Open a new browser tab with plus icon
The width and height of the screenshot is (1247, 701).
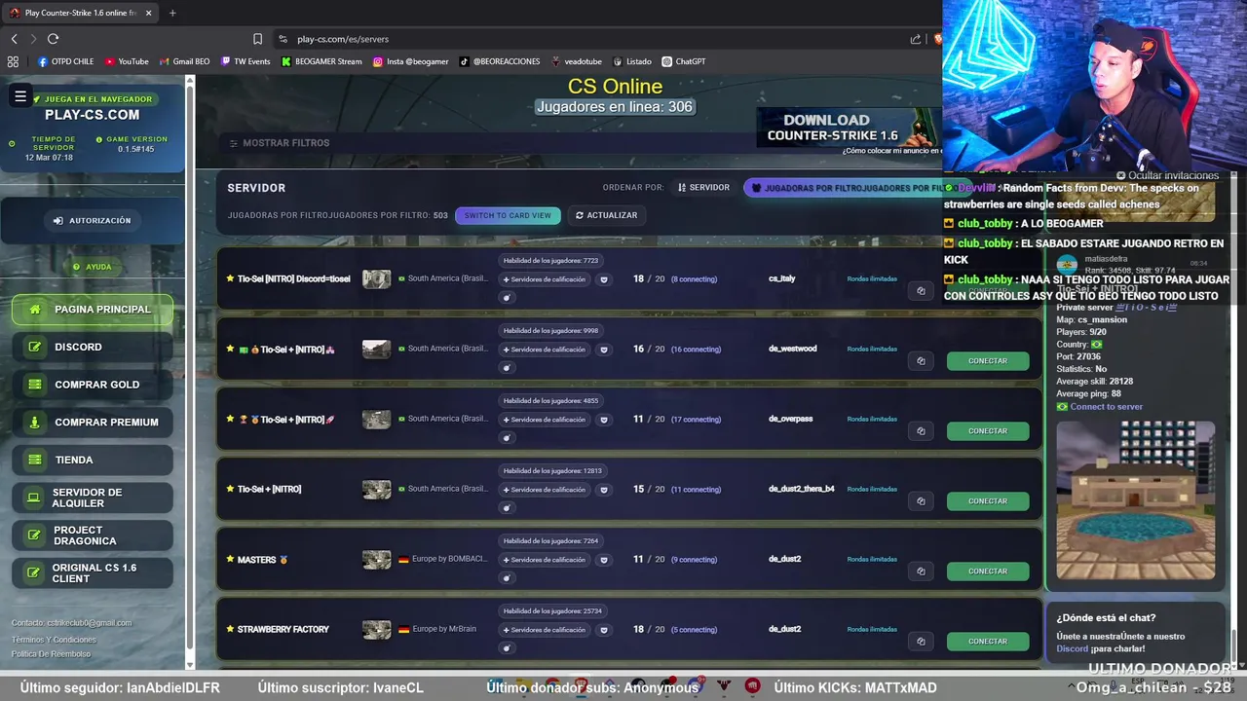pyautogui.click(x=172, y=13)
